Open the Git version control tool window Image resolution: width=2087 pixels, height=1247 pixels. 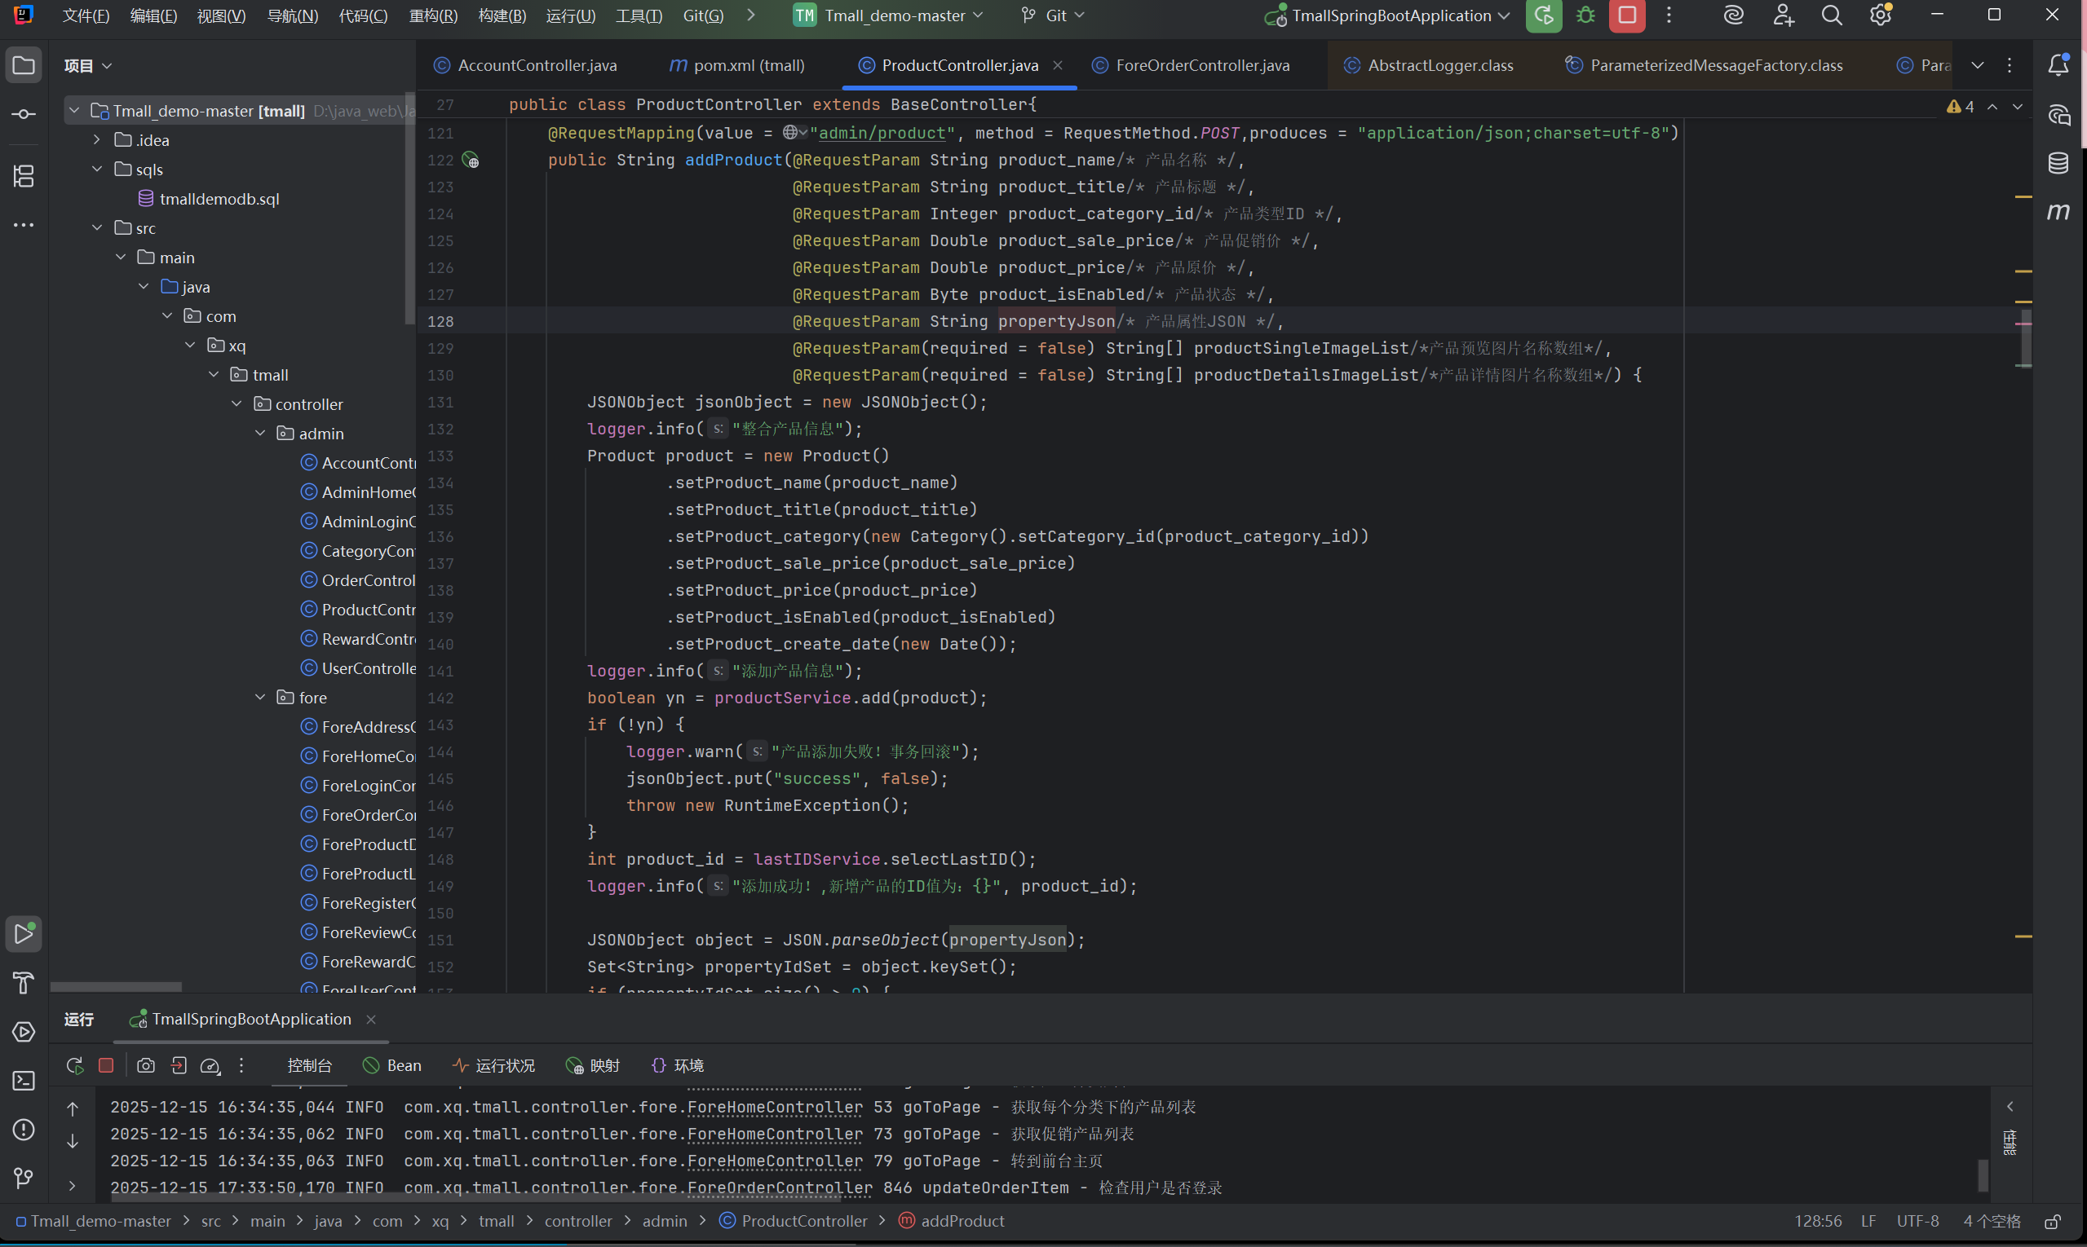[x=24, y=1178]
